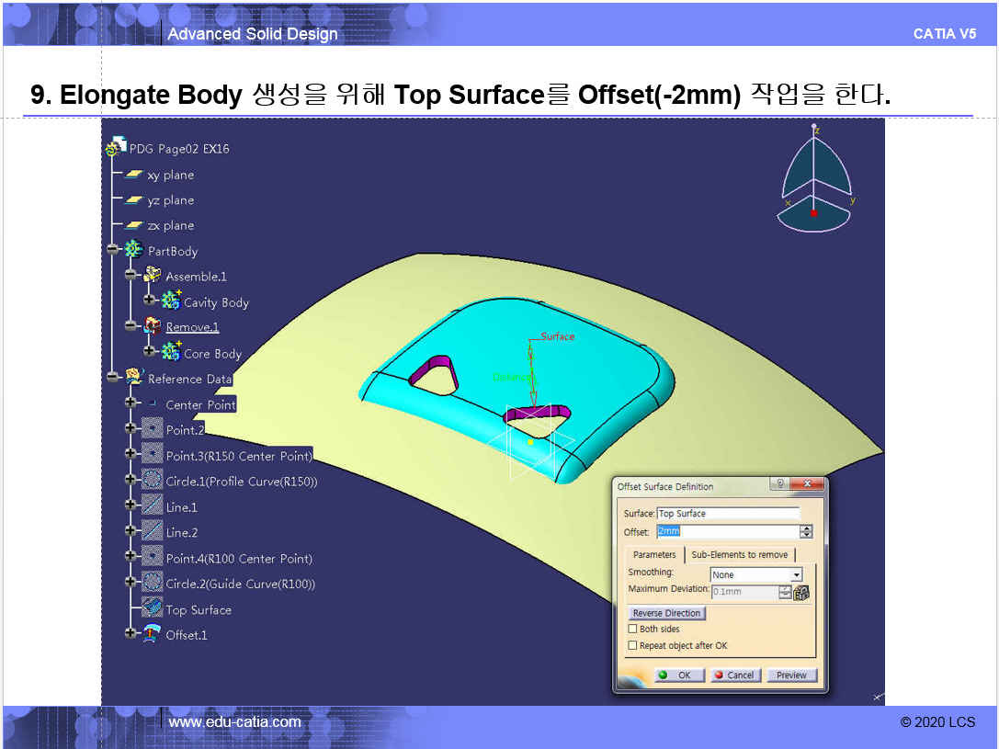Viewport: 999px width, 749px height.
Task: Open the Smoothing dropdown
Action: pos(796,575)
